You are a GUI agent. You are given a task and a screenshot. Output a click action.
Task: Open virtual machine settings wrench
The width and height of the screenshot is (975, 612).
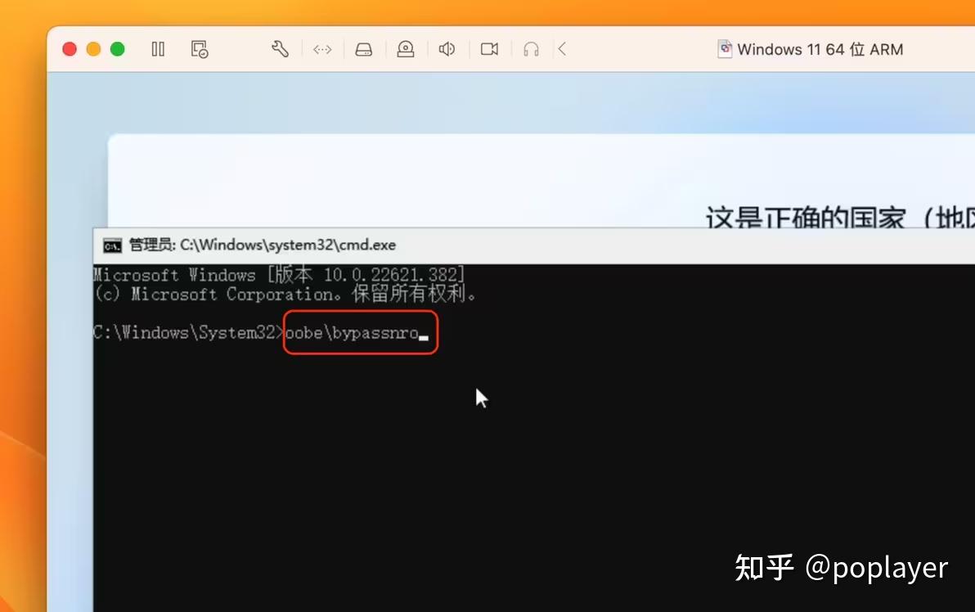280,49
